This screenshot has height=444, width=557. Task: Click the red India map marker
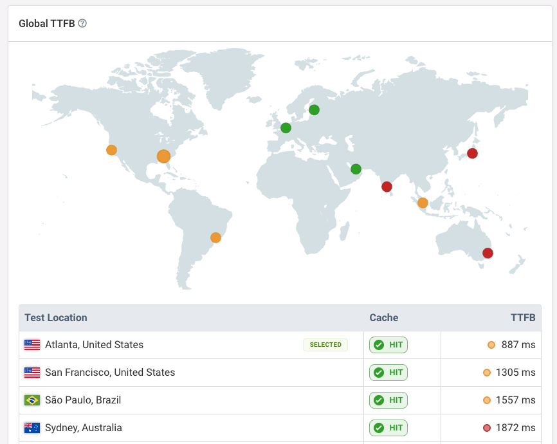(x=387, y=186)
